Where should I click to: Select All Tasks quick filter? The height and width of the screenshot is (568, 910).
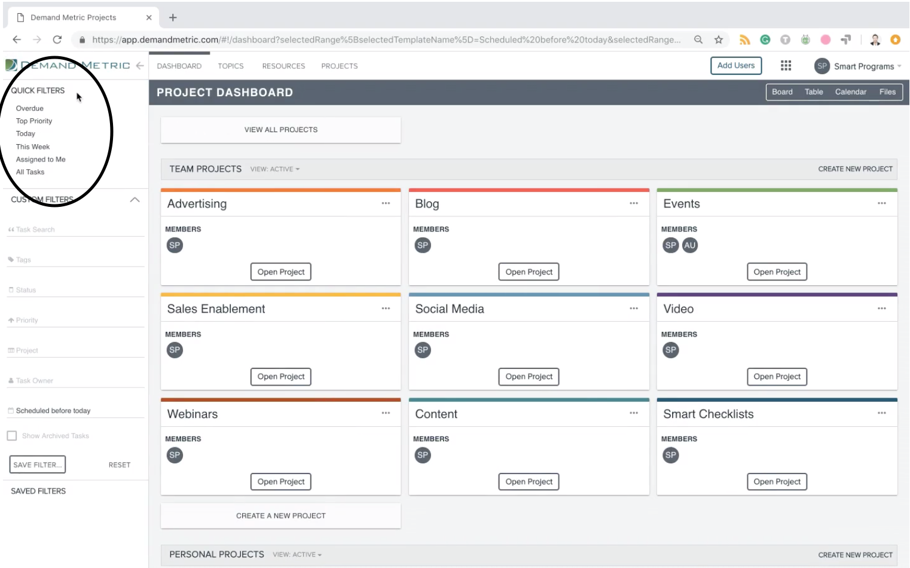click(30, 172)
